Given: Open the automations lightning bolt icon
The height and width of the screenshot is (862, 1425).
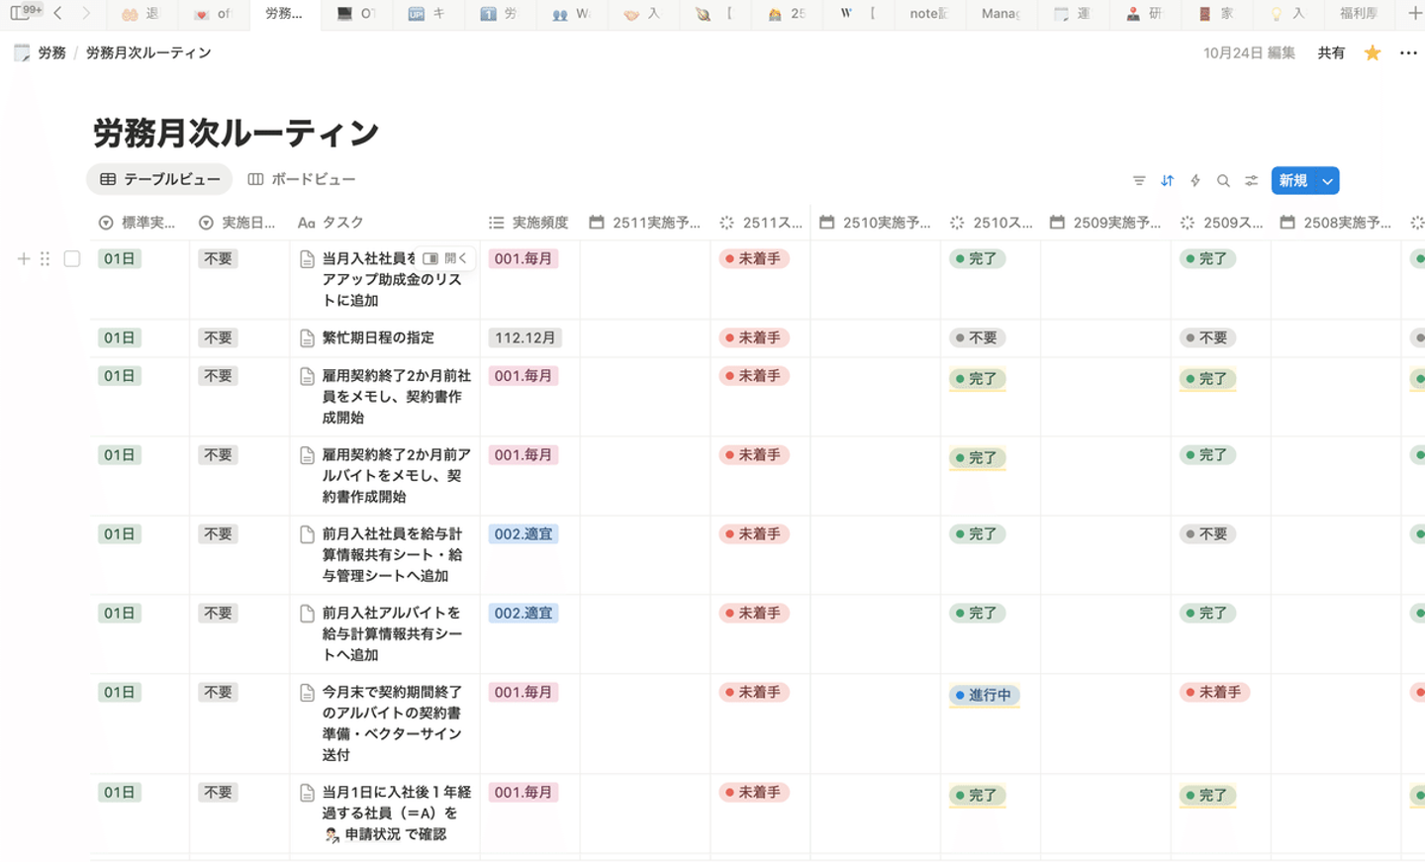Looking at the screenshot, I should click(1195, 181).
